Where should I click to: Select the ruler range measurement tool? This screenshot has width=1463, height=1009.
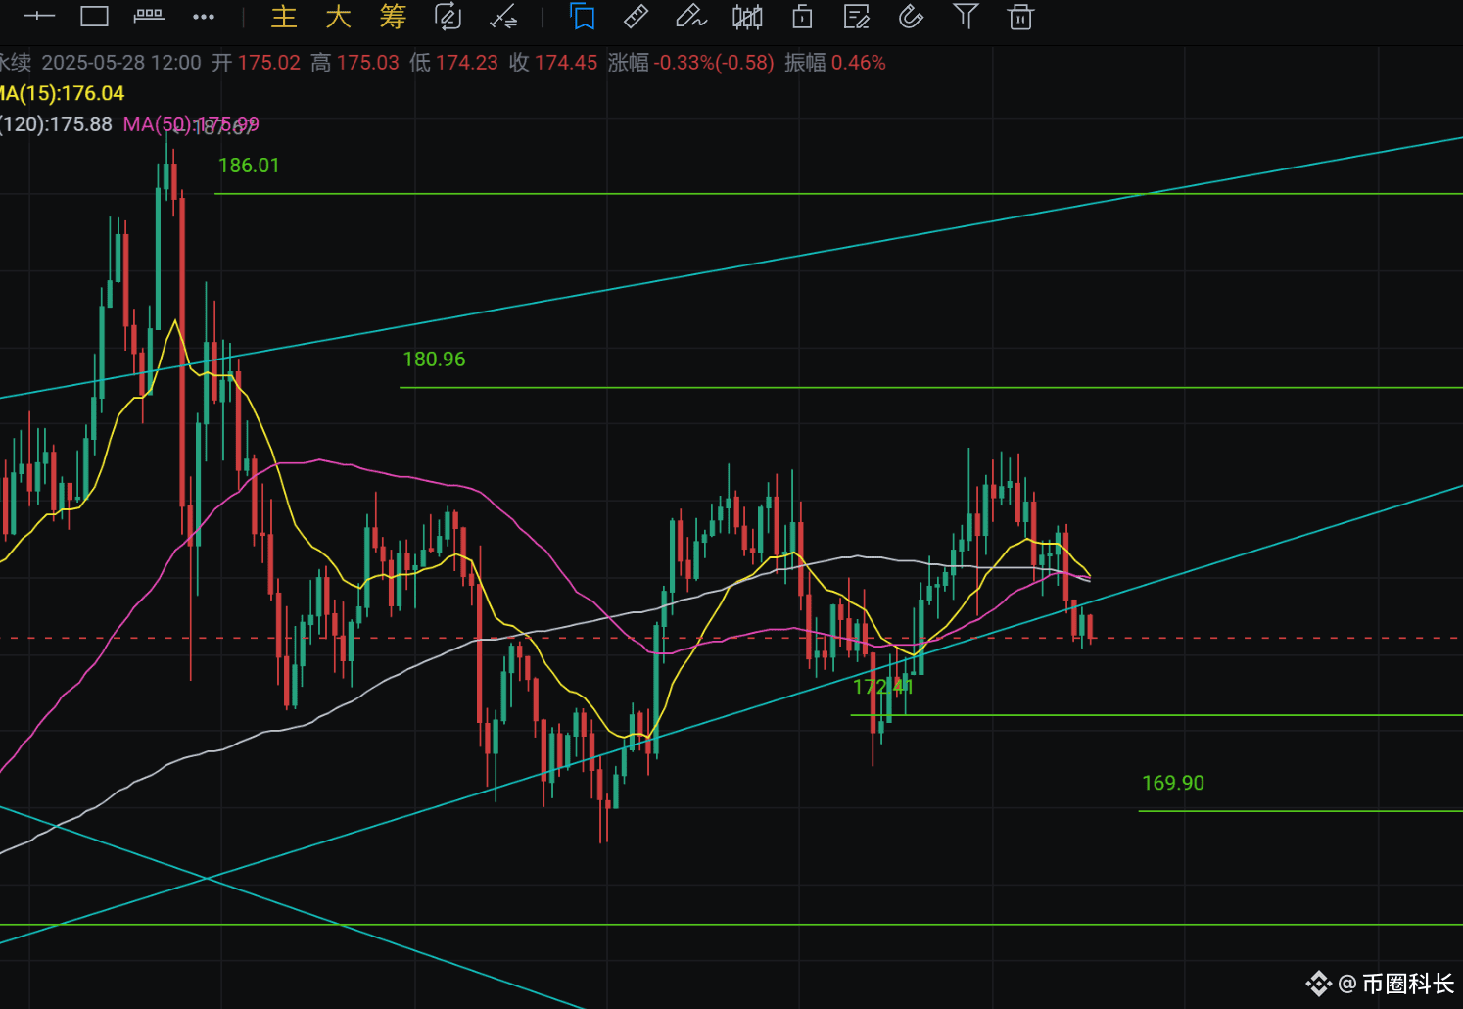(149, 15)
